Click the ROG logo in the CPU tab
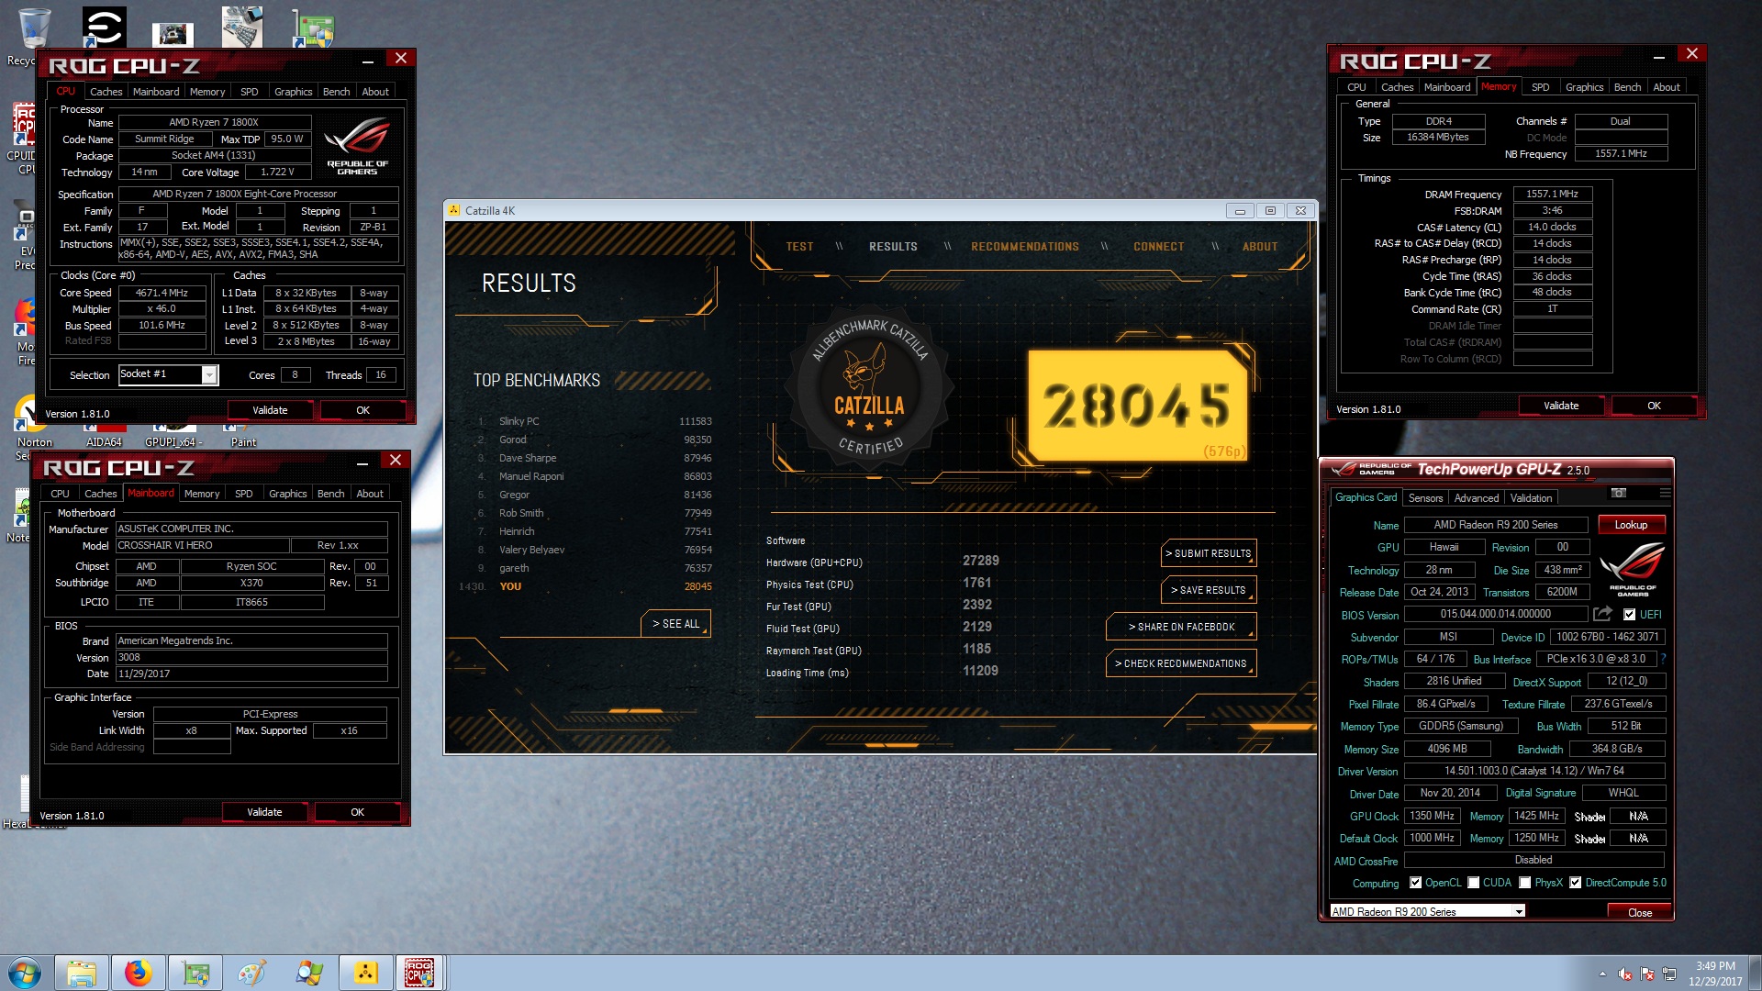 358,145
